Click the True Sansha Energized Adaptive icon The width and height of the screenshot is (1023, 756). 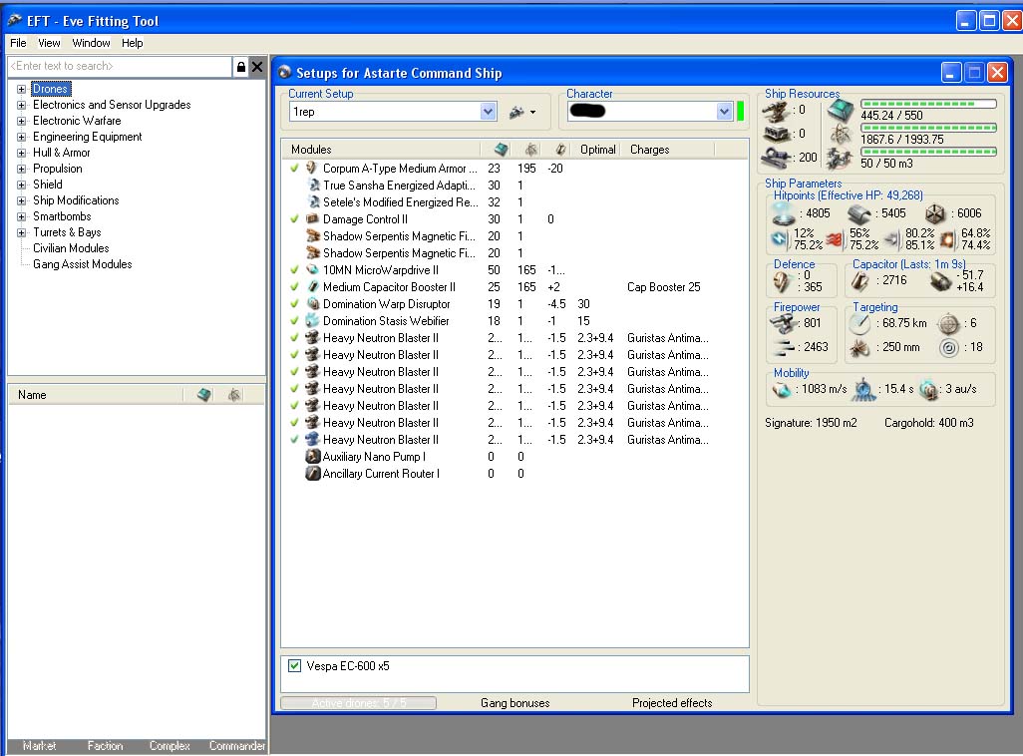tap(313, 185)
